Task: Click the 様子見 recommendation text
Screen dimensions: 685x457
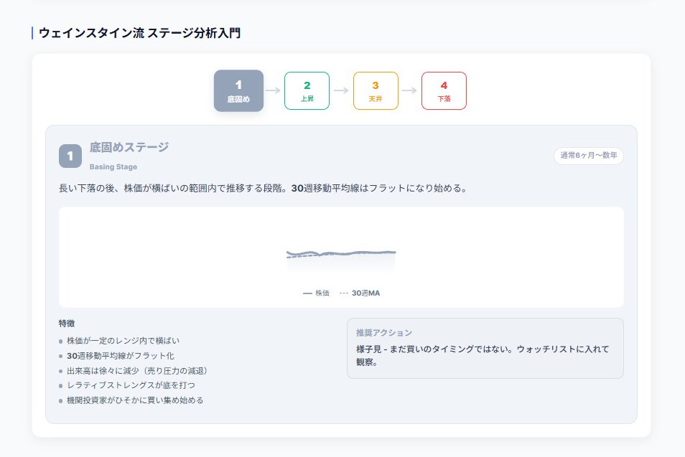Action: 483,355
